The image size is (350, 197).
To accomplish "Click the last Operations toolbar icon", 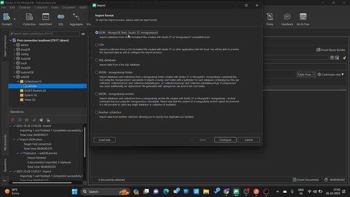I will 48,120.
